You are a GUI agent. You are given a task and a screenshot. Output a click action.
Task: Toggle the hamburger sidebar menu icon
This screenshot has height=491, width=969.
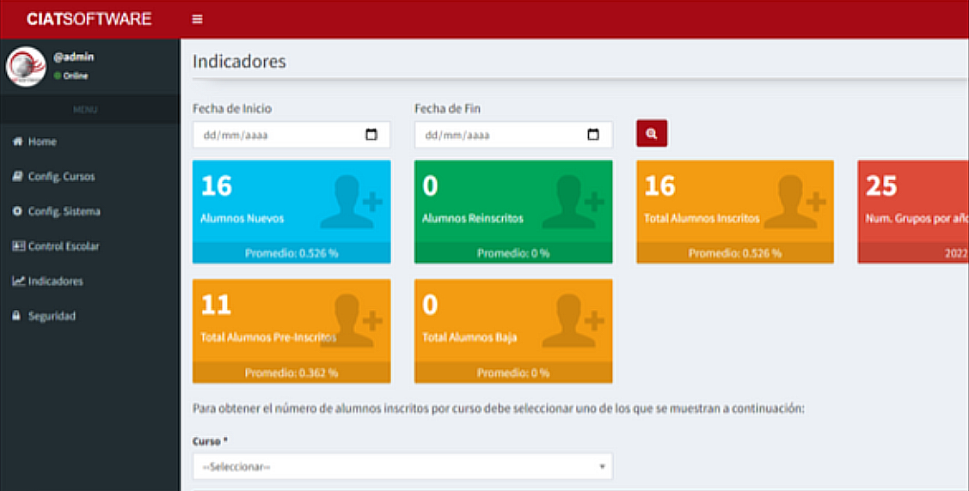(197, 19)
